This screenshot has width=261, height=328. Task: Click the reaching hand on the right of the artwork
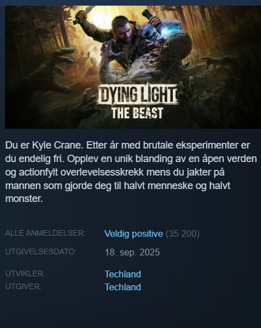coord(215,62)
